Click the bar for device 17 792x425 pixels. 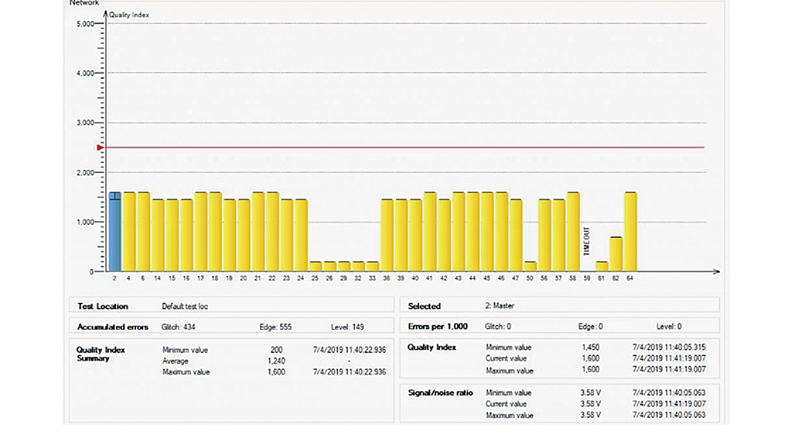tap(200, 232)
